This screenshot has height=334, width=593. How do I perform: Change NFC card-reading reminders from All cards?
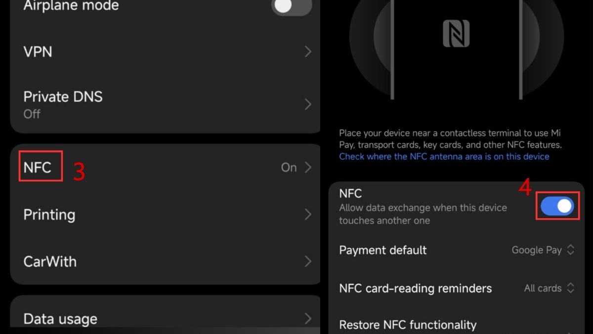click(549, 288)
